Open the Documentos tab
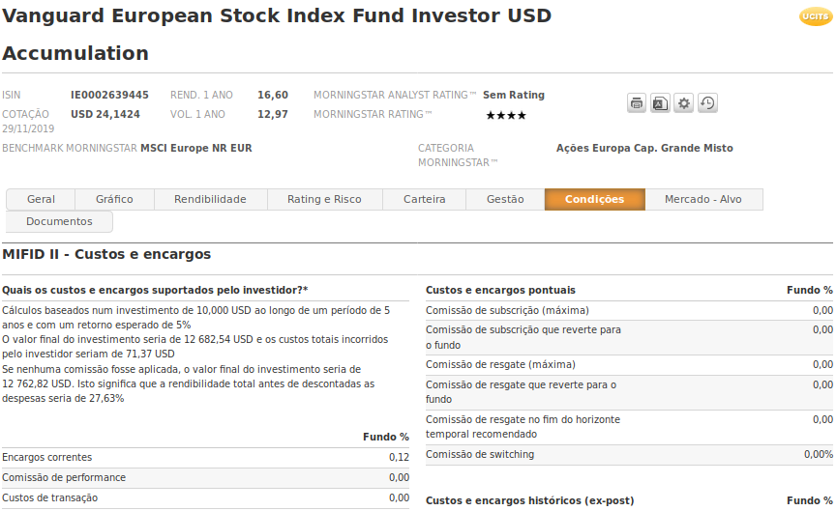This screenshot has width=837, height=511. tap(59, 221)
